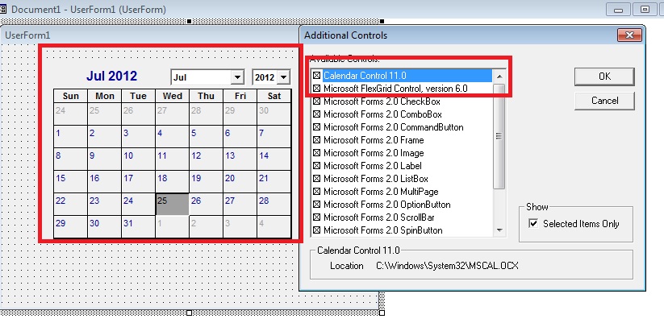The width and height of the screenshot is (664, 323).
Task: Select Microsoft Forms 2.0 ScrollBar row
Action: click(403, 217)
